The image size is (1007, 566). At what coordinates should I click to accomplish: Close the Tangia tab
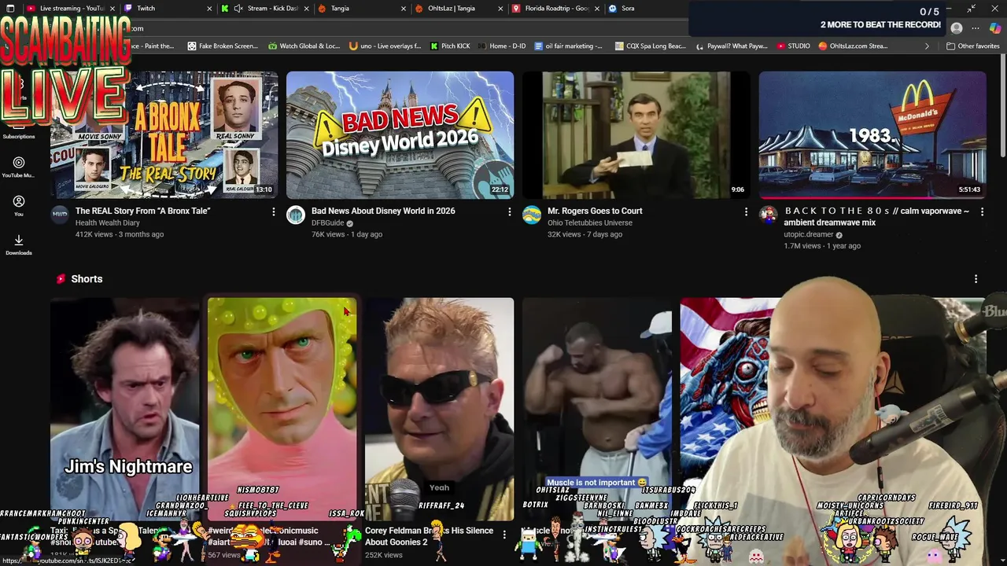pos(404,8)
